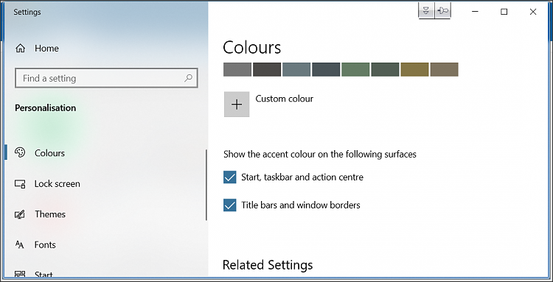Select the olive gold colour swatch
The width and height of the screenshot is (553, 282).
(x=414, y=69)
